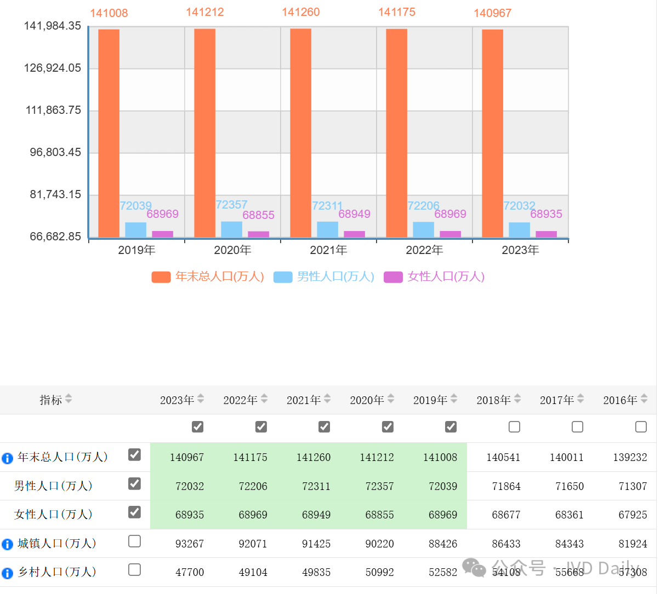Click info icon beside 乡村人口 row
The image size is (660, 594).
7,573
